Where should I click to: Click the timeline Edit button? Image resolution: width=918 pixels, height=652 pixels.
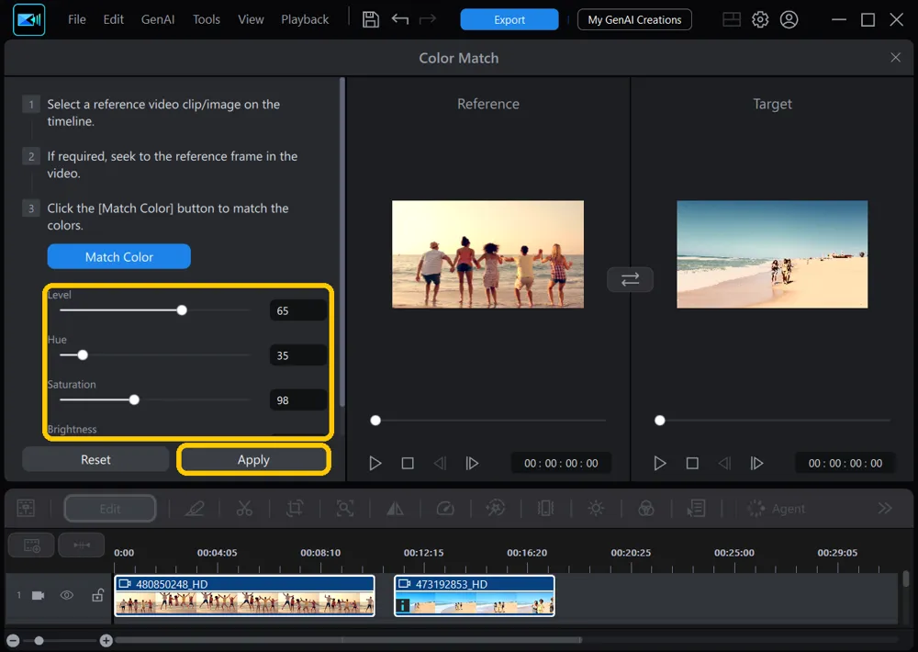[x=110, y=509]
